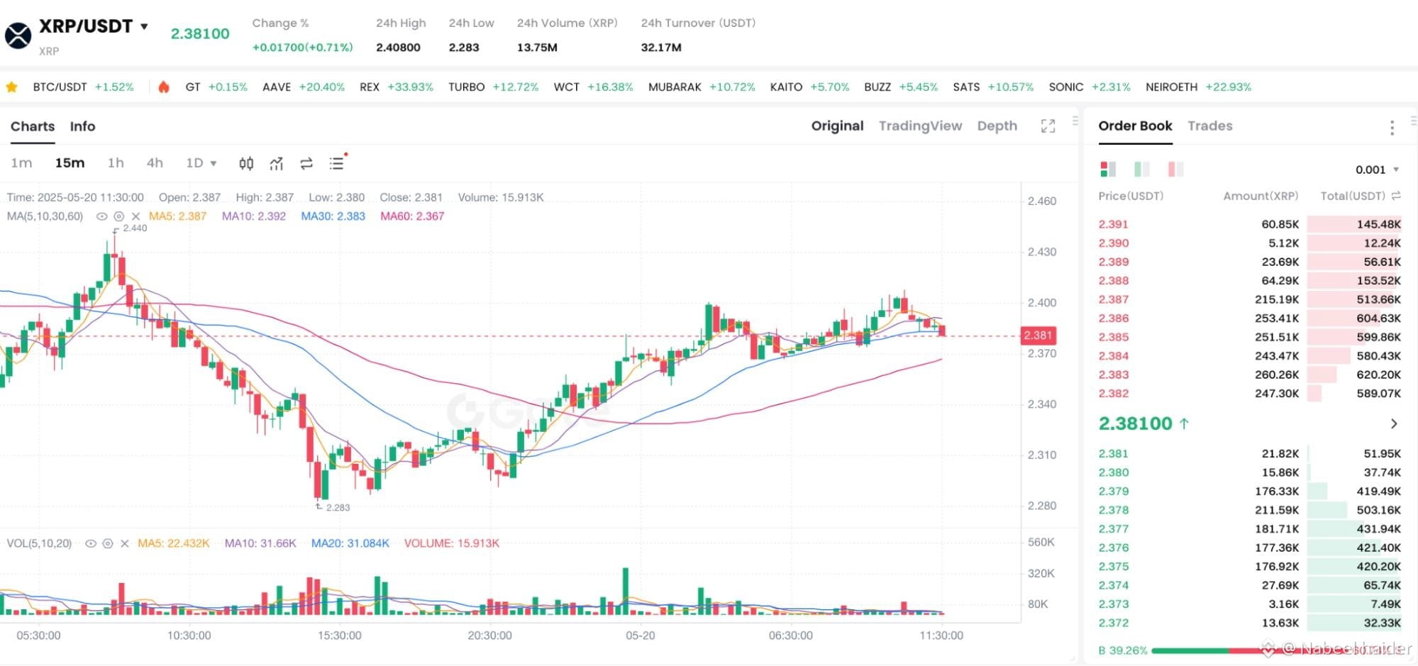Click the swap arrows icon in chart toolbar
1418x666 pixels.
pyautogui.click(x=306, y=164)
